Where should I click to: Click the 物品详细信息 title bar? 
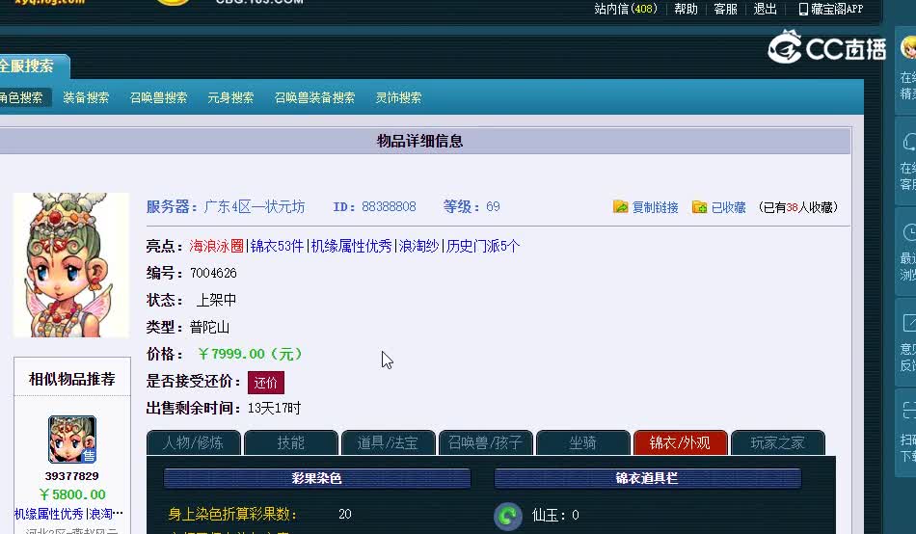424,141
